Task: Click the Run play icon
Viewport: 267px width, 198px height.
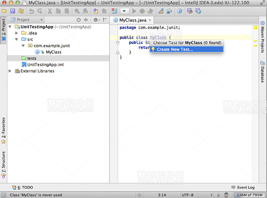Action: point(134,11)
